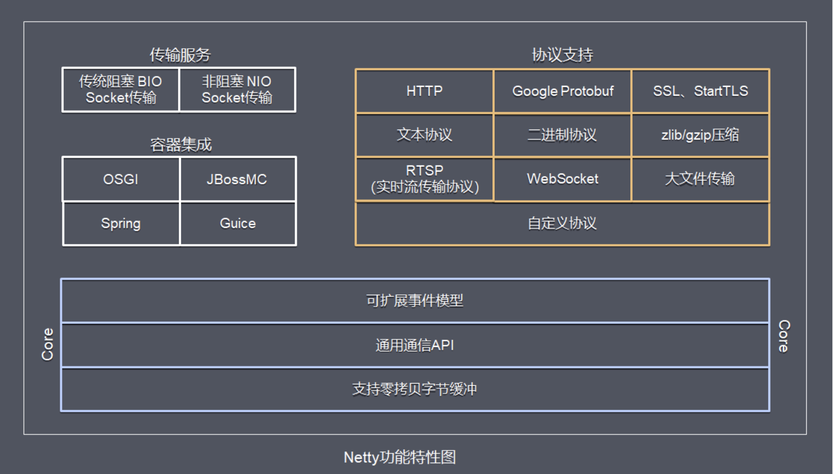Click the right vertical Core label
This screenshot has width=834, height=474.
[x=784, y=336]
